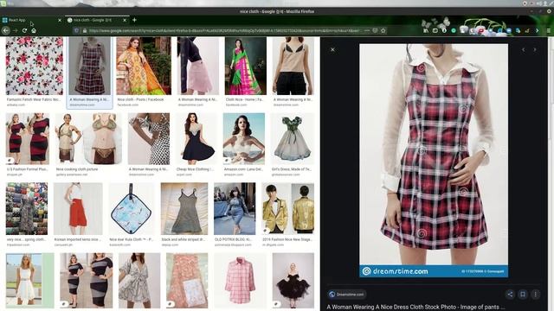Show site security padlock info
The image size is (554, 311).
[x=85, y=31]
